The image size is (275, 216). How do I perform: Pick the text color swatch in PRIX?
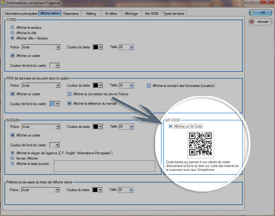(98, 85)
